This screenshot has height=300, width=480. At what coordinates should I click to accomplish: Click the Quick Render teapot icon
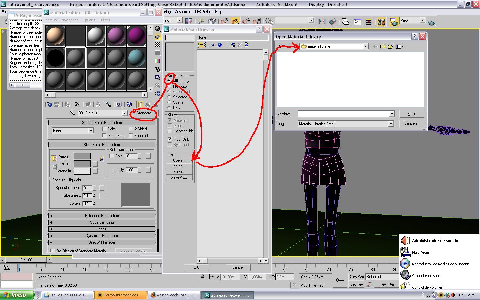pos(432,22)
